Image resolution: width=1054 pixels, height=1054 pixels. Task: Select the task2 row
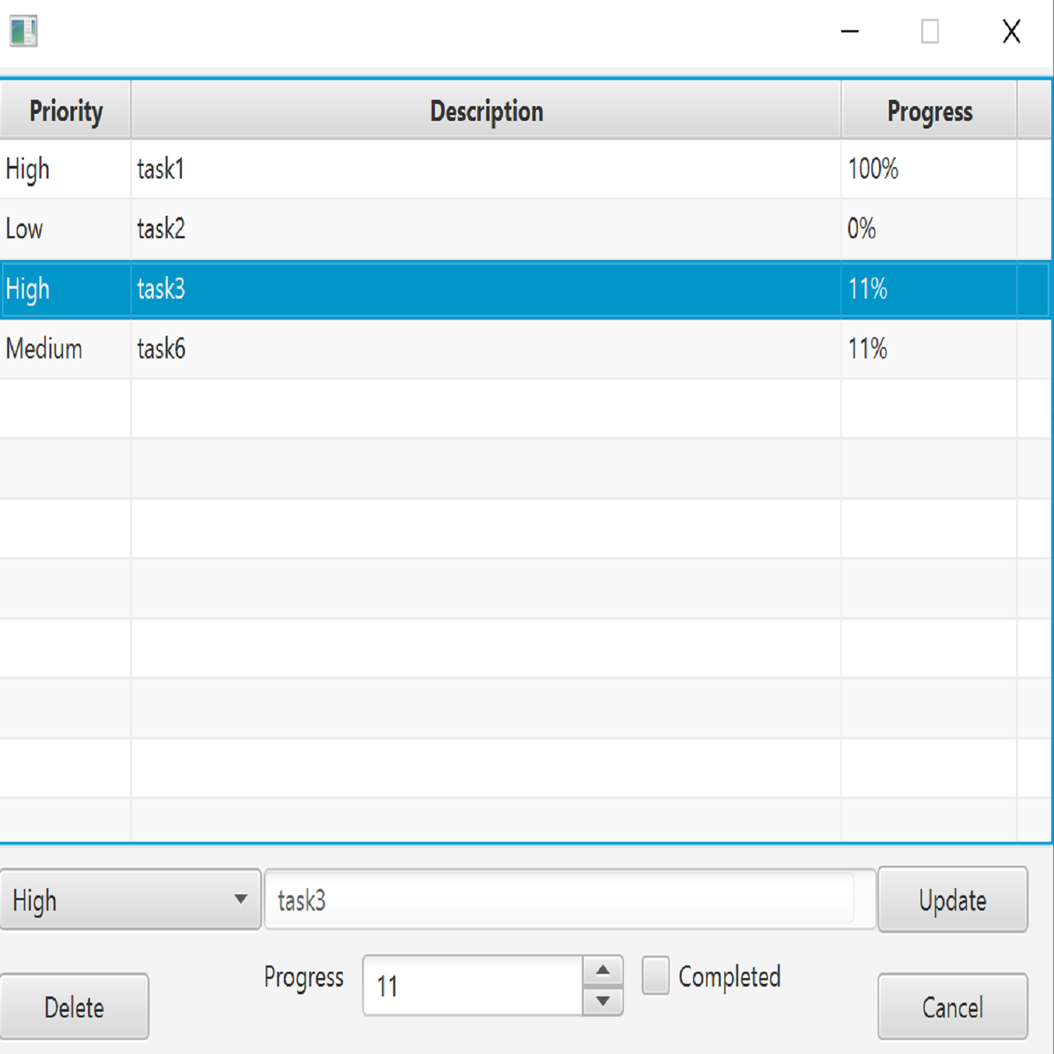(x=485, y=229)
